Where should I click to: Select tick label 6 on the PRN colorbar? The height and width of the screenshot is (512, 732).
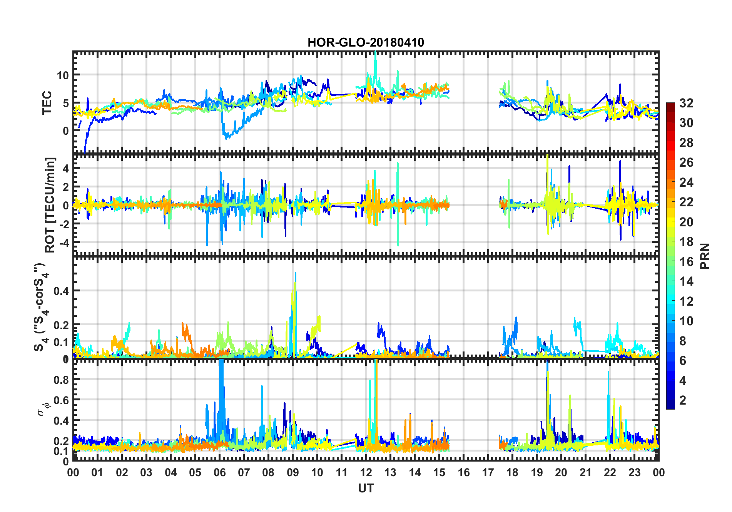pyautogui.click(x=683, y=361)
